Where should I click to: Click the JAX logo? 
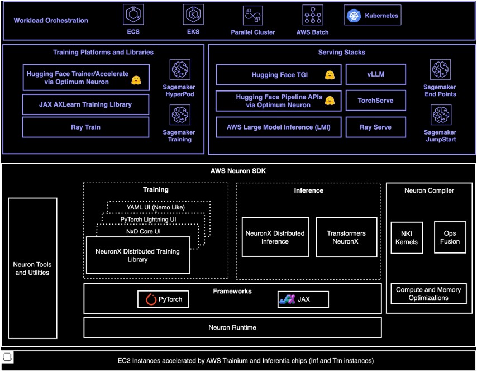pyautogui.click(x=287, y=299)
